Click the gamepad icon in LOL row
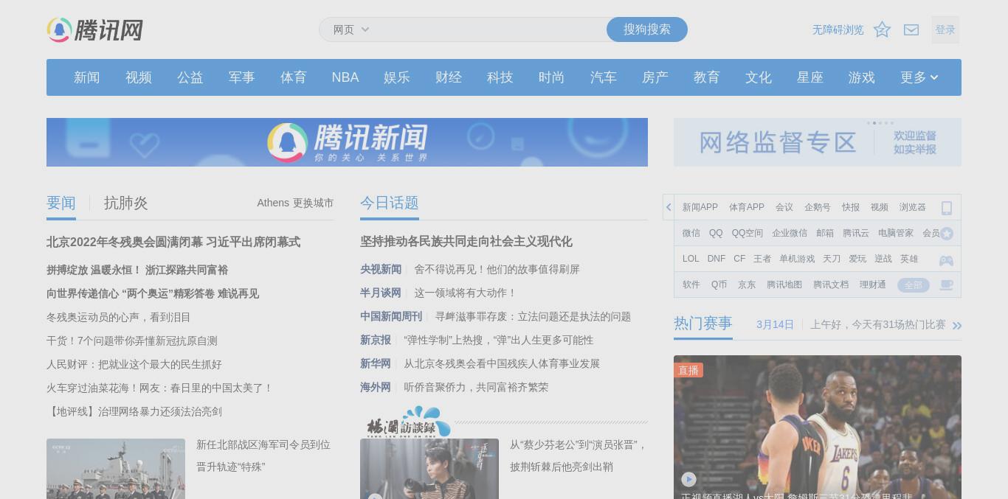 coord(946,260)
